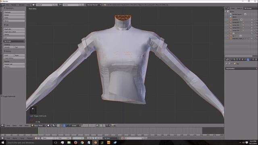The height and width of the screenshot is (145, 258).
Task: Open the timeline Playback menu
Action: (30, 138)
